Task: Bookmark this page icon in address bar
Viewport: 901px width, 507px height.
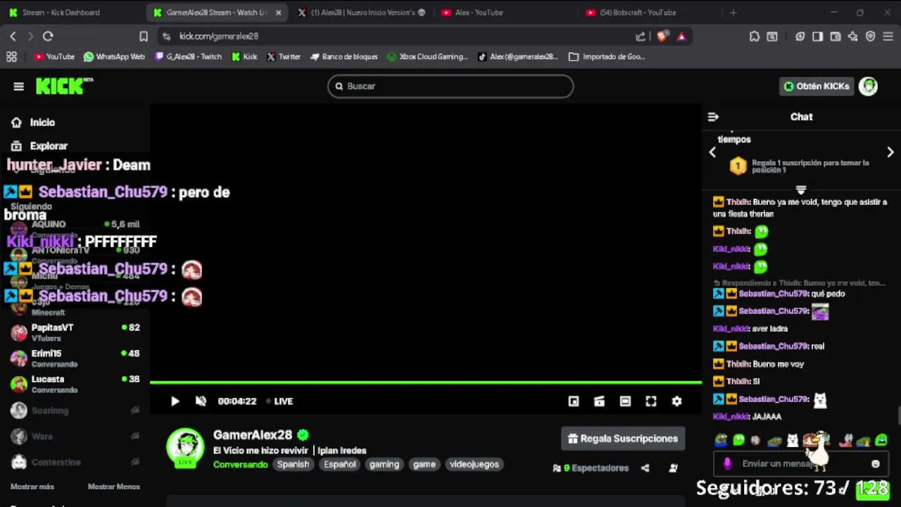Action: 144,36
